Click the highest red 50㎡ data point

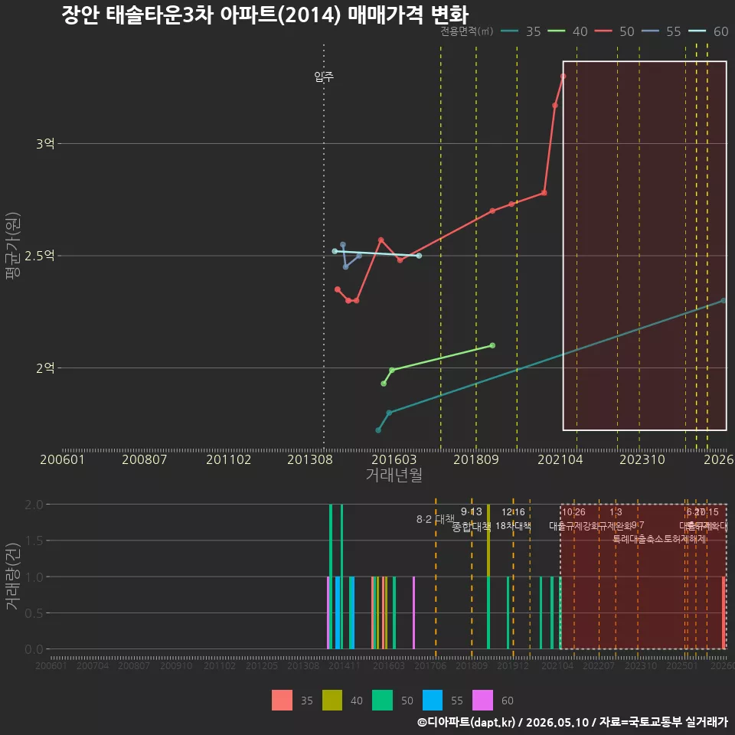(x=563, y=76)
